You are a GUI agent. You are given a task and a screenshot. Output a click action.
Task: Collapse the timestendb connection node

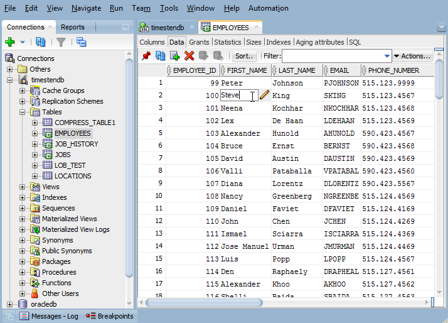pyautogui.click(x=9, y=80)
